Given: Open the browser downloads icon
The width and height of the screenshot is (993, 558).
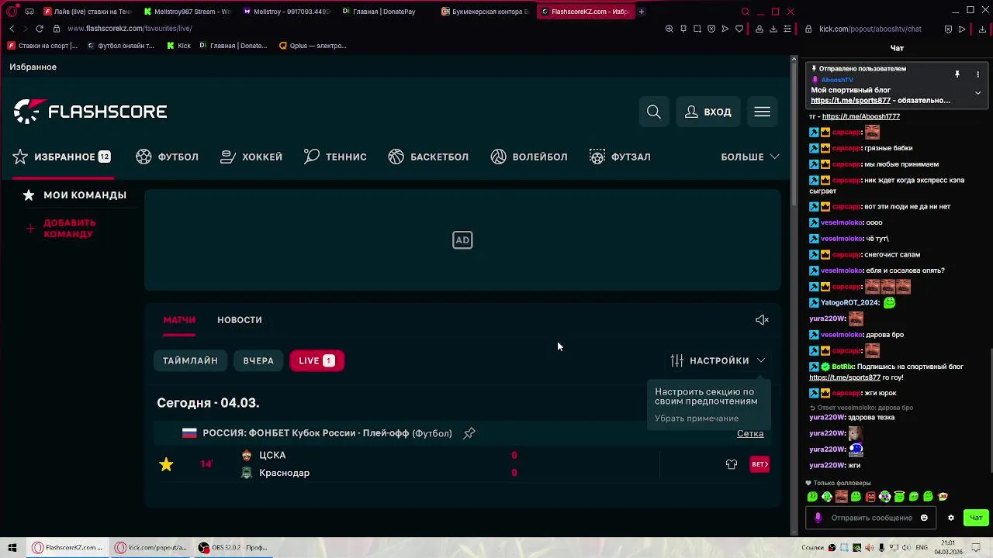Looking at the screenshot, I should [x=773, y=29].
